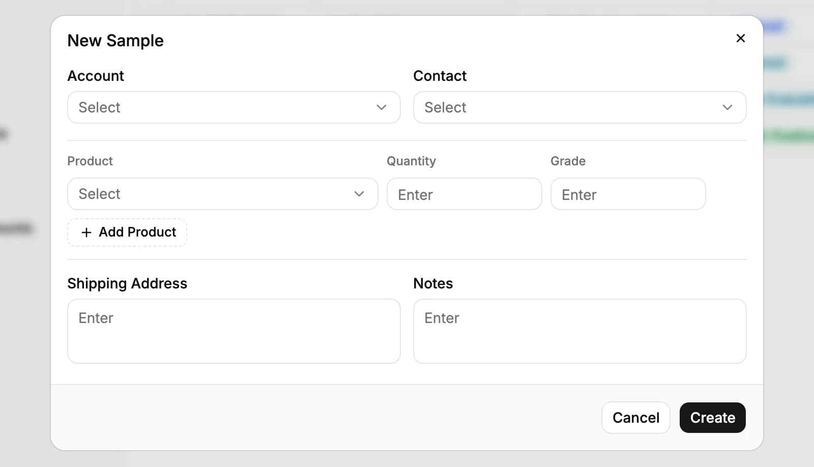Cancel the new sample form
The height and width of the screenshot is (467, 814).
(x=636, y=418)
